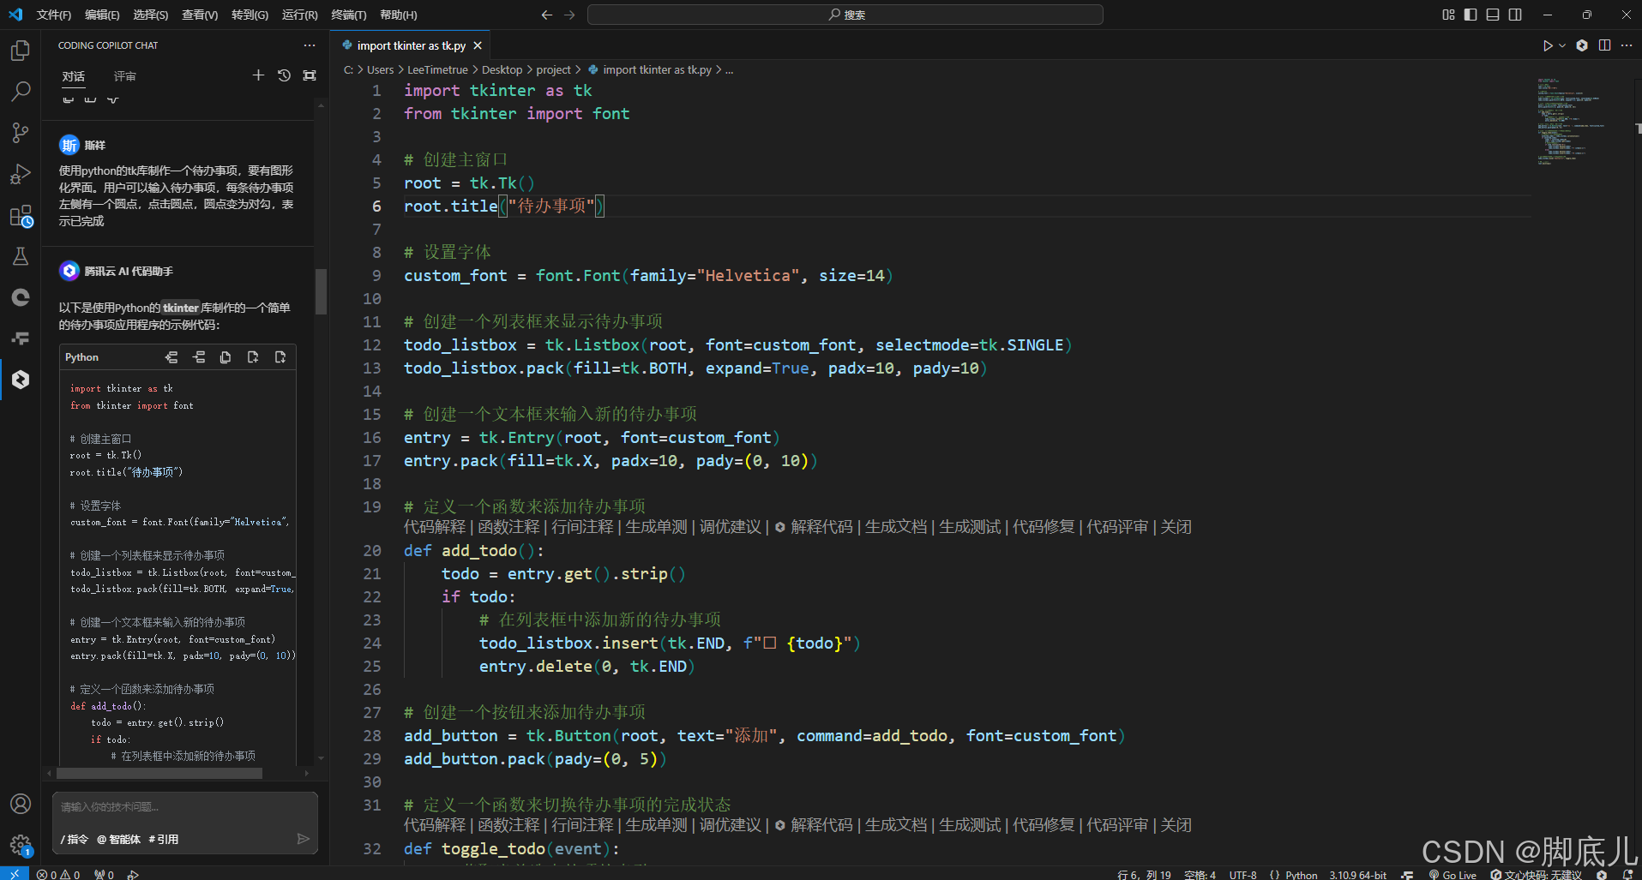The image size is (1642, 880).
Task: Open the 运行(R) menu
Action: pos(299,15)
